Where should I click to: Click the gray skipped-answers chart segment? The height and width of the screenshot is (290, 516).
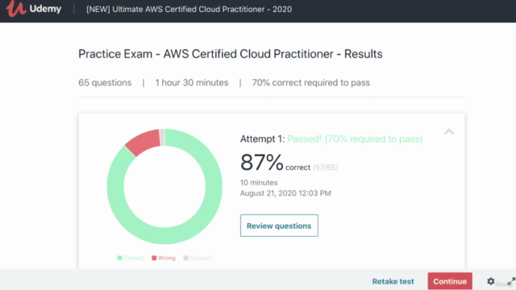click(x=162, y=137)
